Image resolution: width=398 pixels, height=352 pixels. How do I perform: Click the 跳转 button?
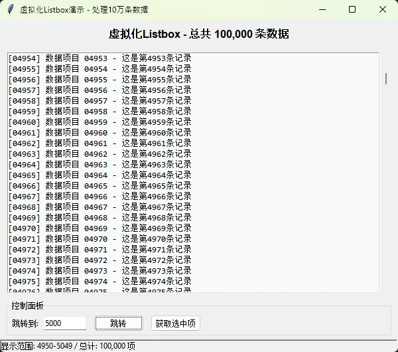118,323
